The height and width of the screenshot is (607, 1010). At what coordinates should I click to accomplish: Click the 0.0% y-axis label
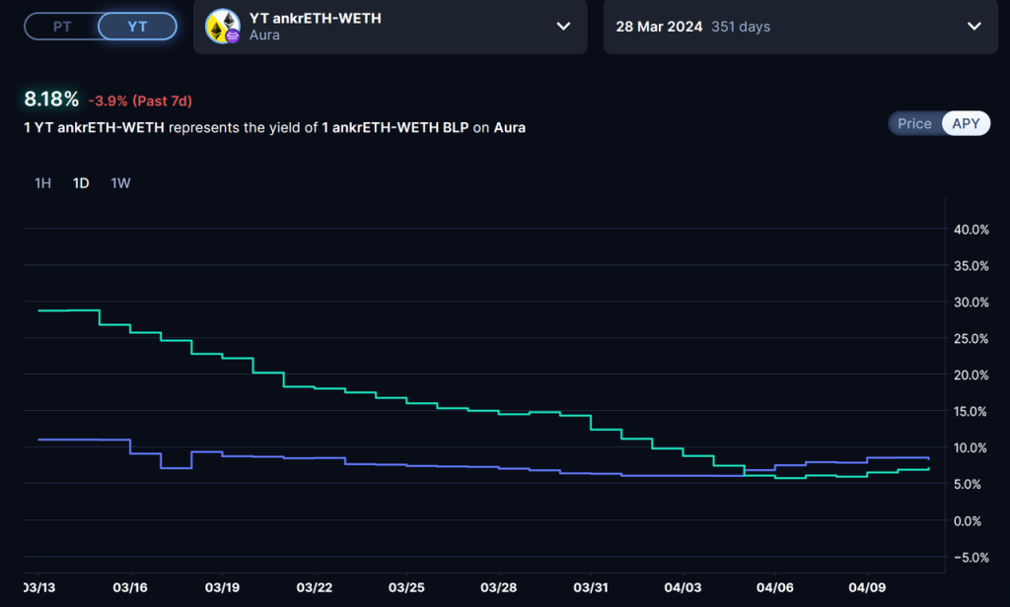tap(974, 520)
